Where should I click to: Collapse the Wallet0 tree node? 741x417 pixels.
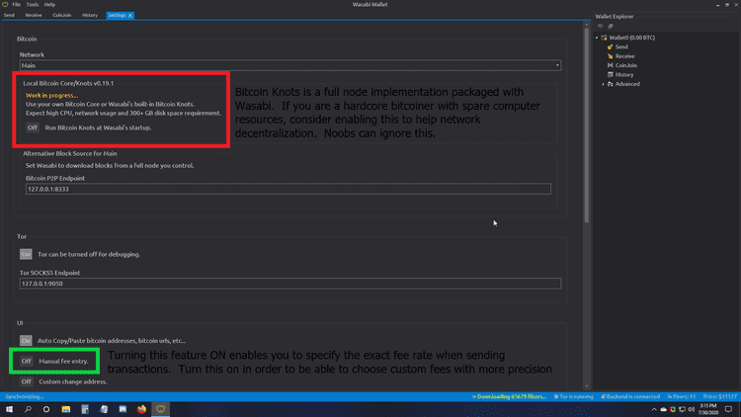[597, 38]
